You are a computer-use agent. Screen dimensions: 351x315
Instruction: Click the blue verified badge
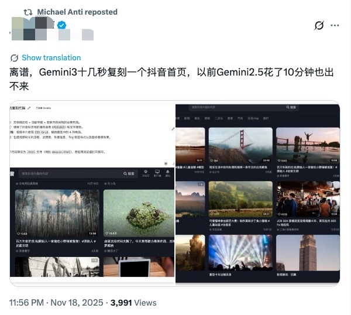61,25
